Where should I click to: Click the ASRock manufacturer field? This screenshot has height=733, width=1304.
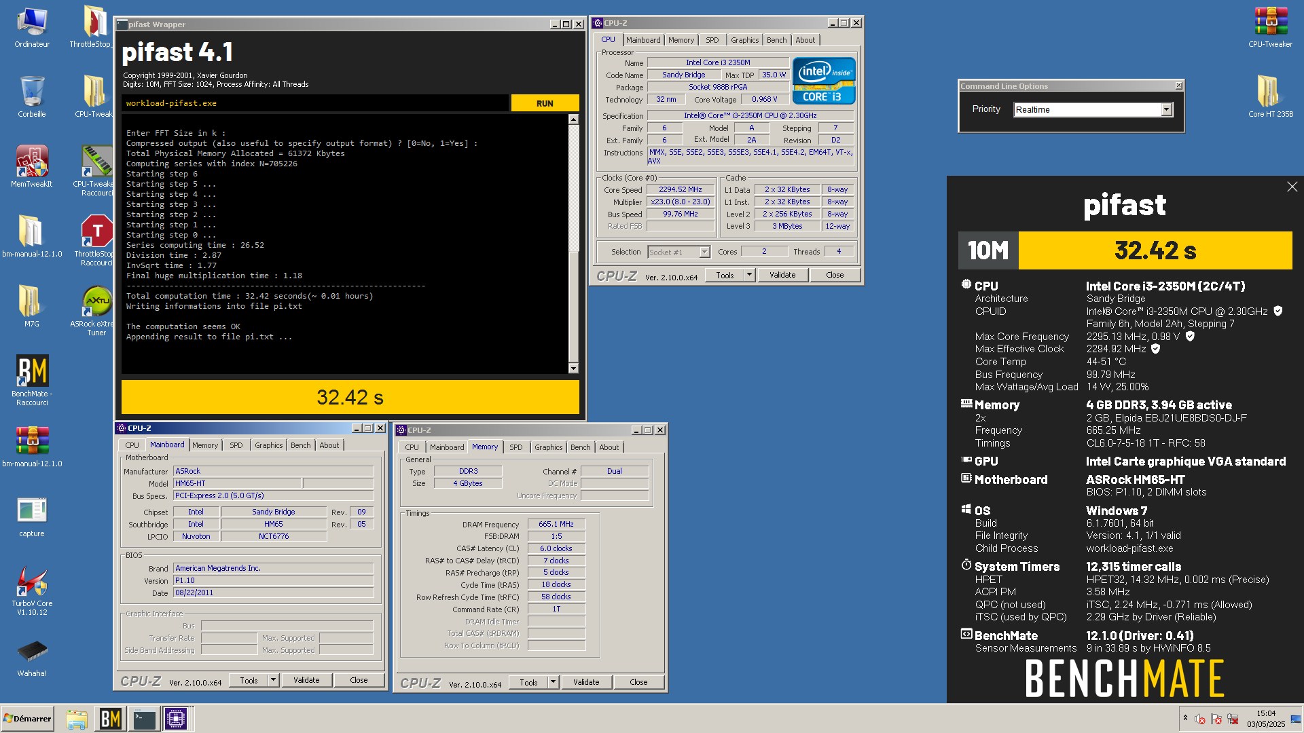pyautogui.click(x=273, y=471)
